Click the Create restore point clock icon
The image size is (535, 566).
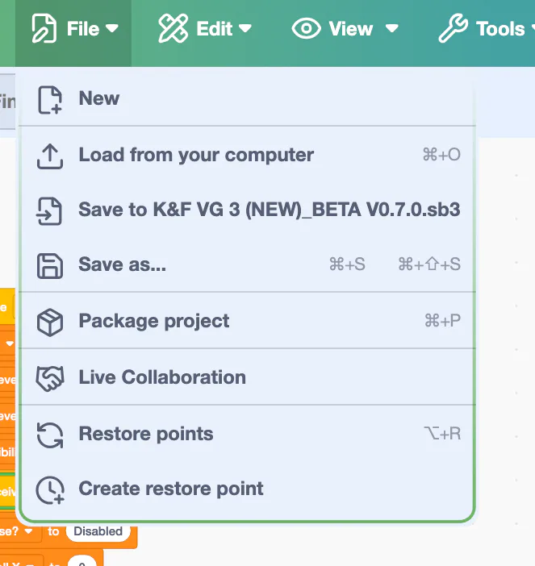(50, 489)
